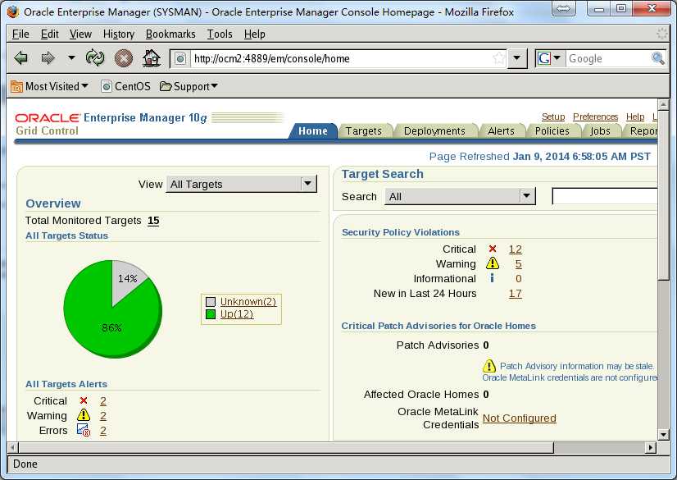Switch to the Policies tab

coord(552,131)
